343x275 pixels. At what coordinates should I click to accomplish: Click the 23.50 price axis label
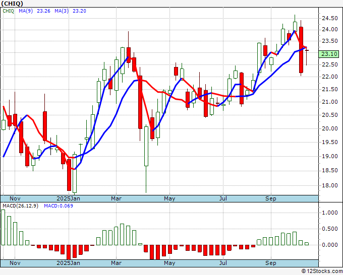tap(330, 41)
